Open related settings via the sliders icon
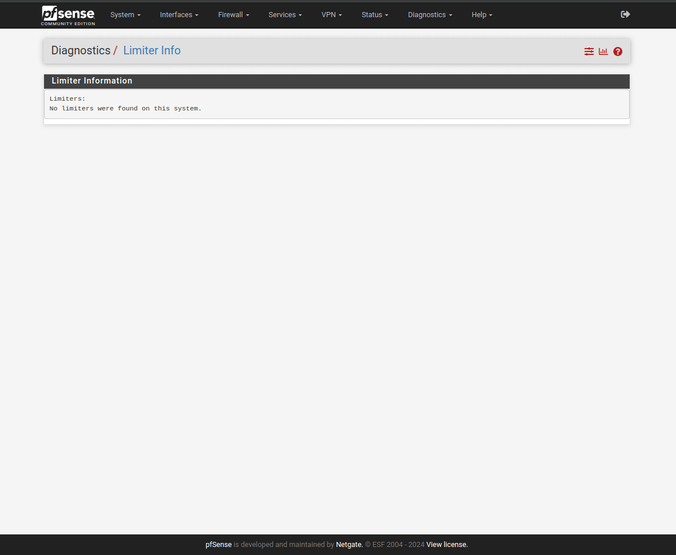The height and width of the screenshot is (555, 676). [588, 51]
